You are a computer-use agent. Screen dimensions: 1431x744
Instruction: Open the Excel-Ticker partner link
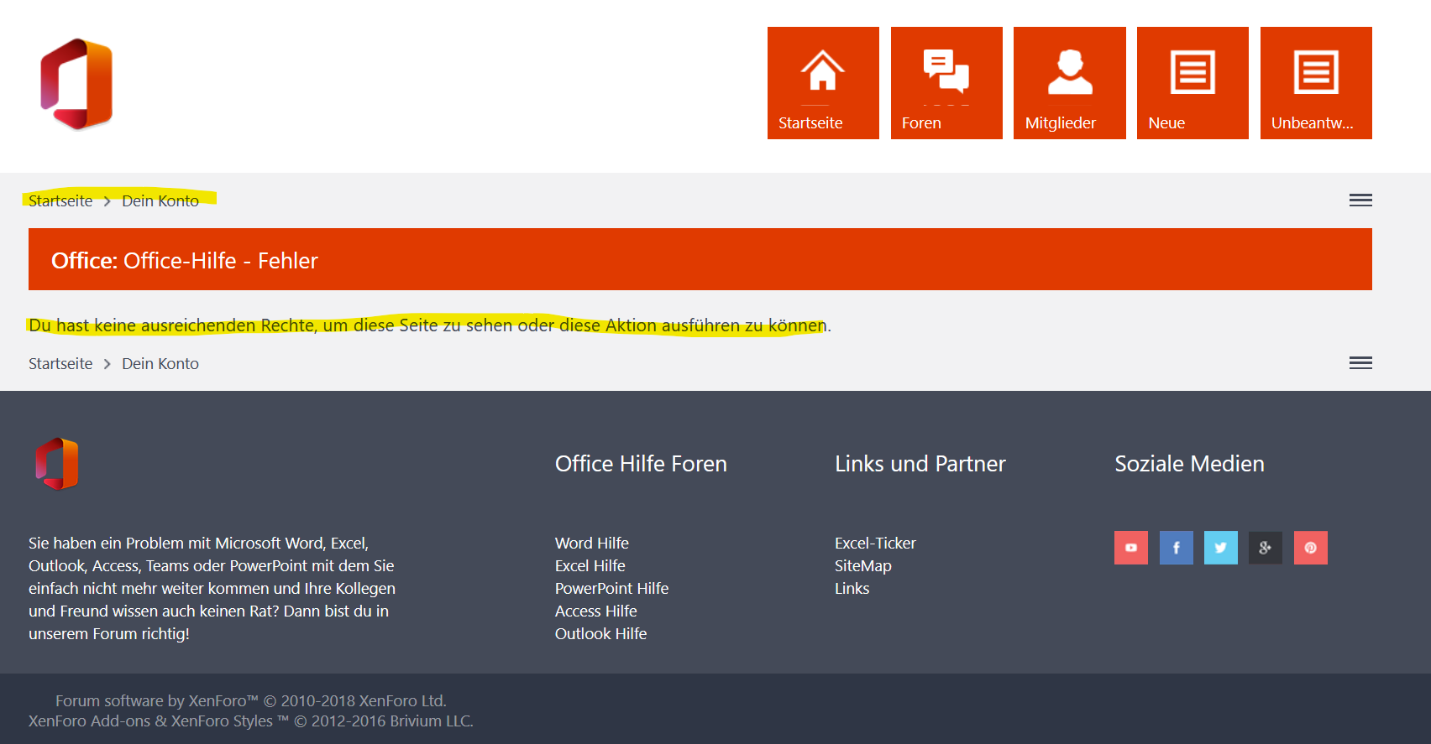875,543
